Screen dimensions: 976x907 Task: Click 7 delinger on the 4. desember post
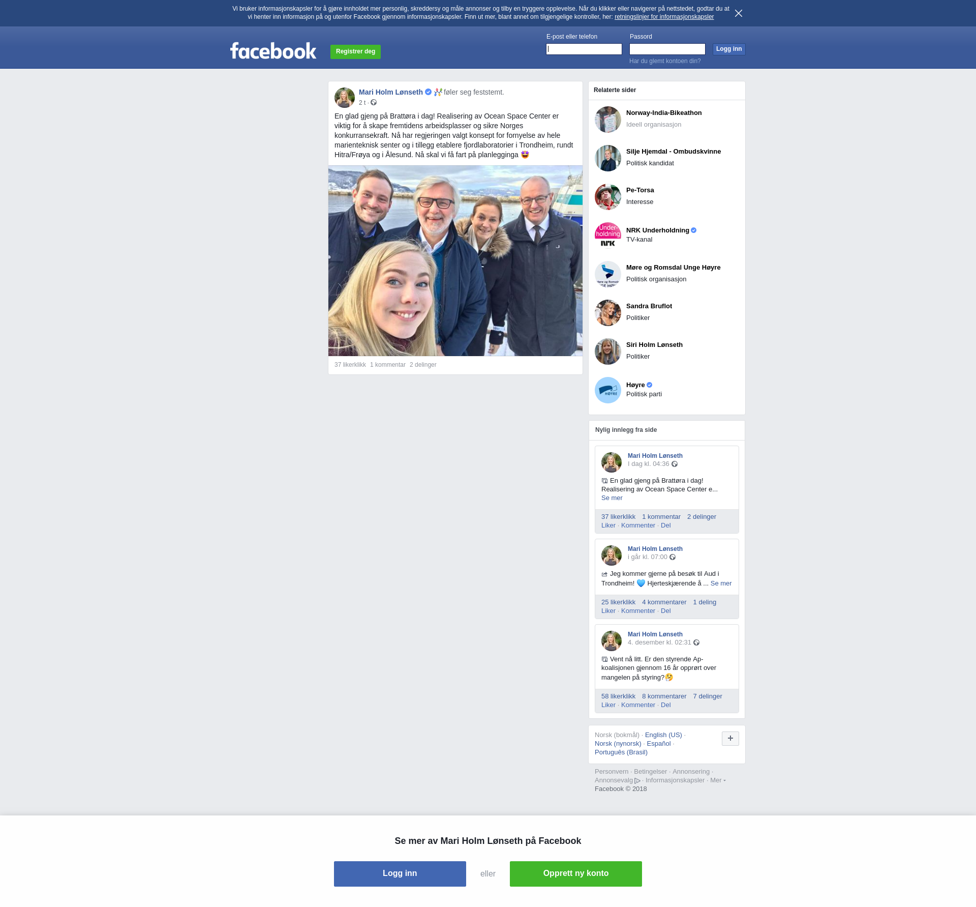(708, 696)
